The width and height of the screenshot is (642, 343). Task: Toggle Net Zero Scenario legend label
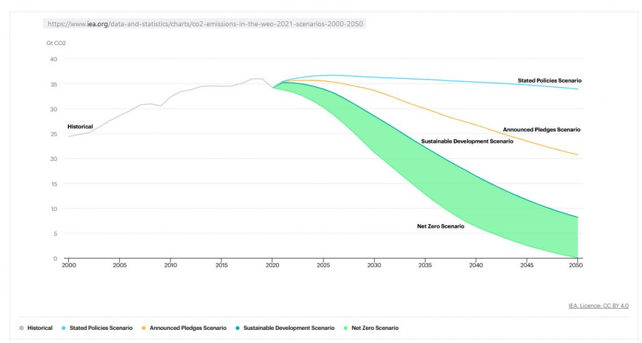click(x=375, y=328)
